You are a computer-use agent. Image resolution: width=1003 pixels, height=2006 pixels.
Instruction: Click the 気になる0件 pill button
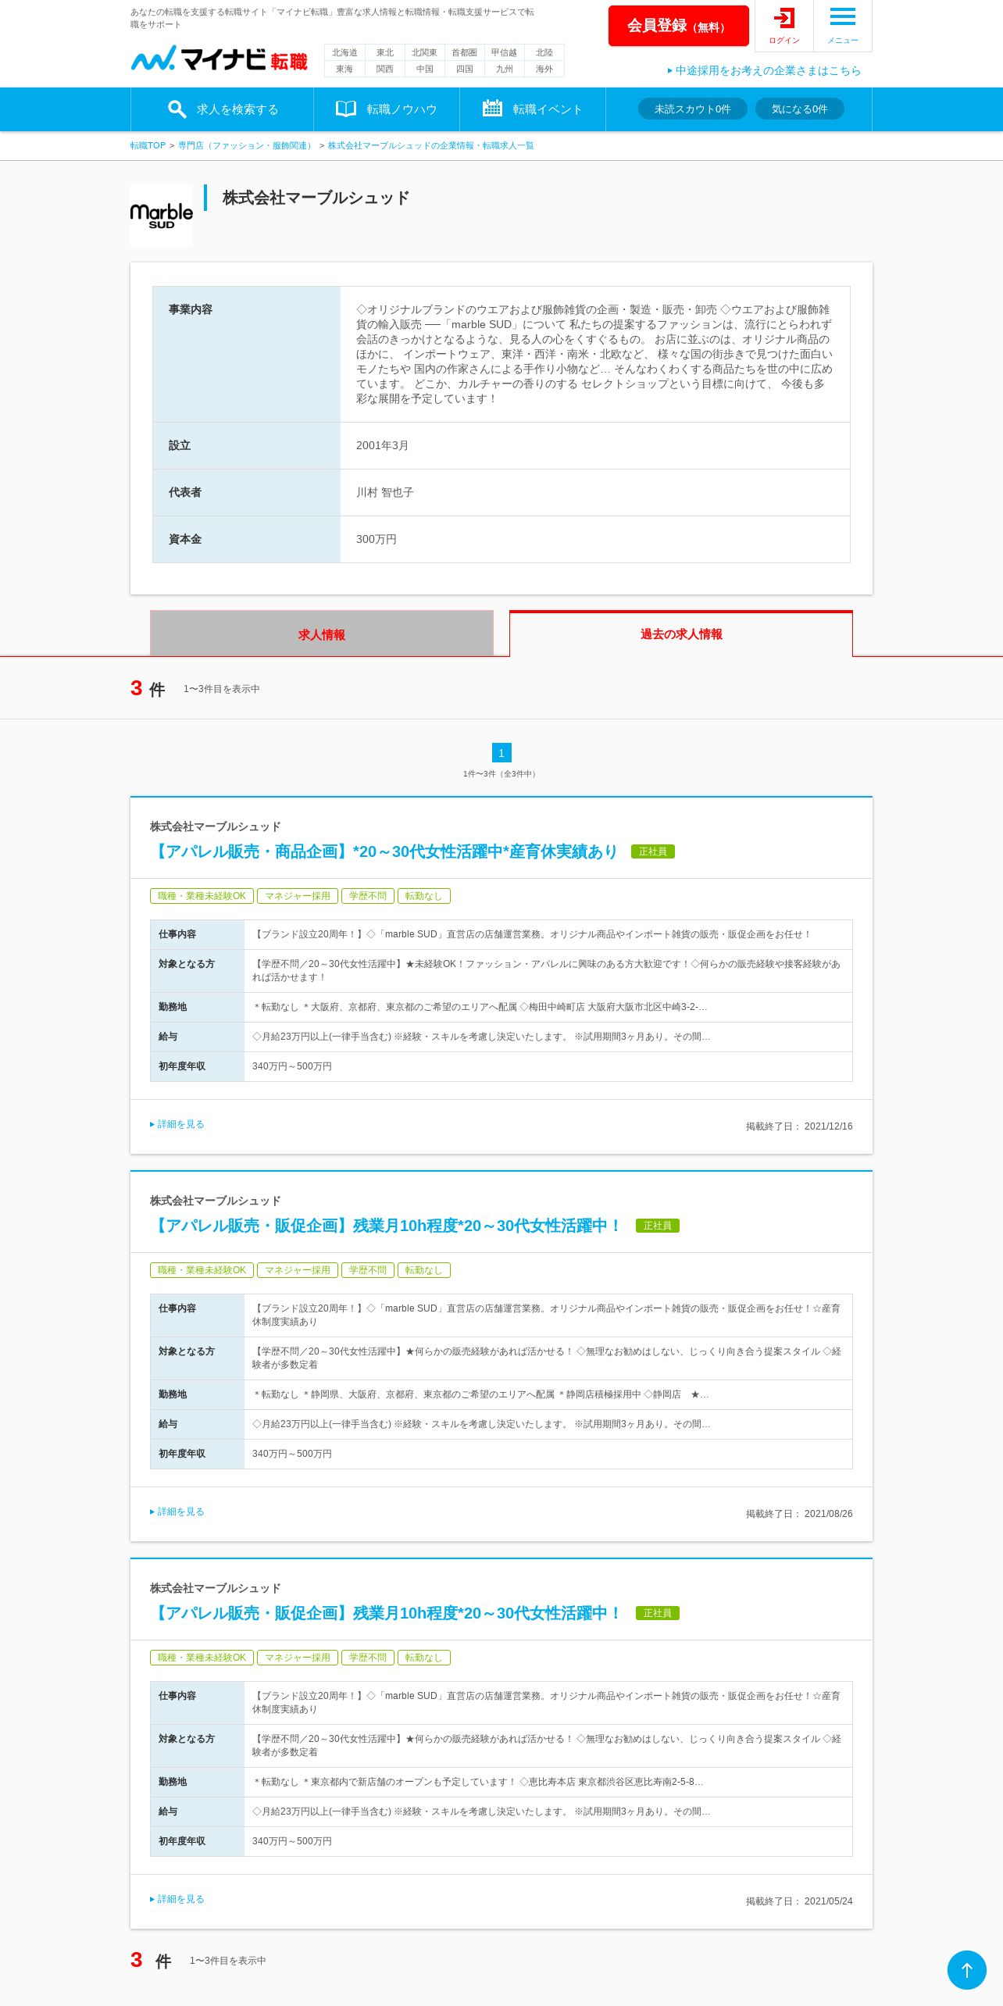click(x=799, y=109)
